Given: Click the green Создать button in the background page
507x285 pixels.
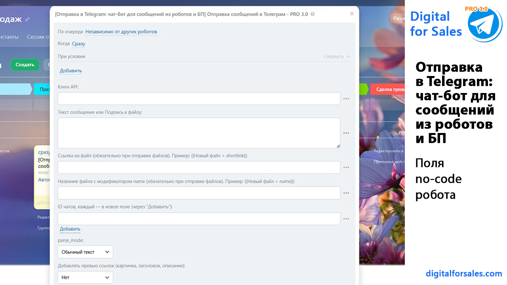Looking at the screenshot, I should 25,65.
